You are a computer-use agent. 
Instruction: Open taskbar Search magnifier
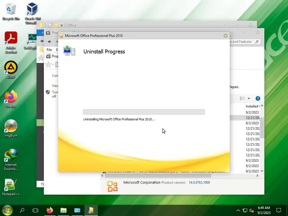pos(22,210)
